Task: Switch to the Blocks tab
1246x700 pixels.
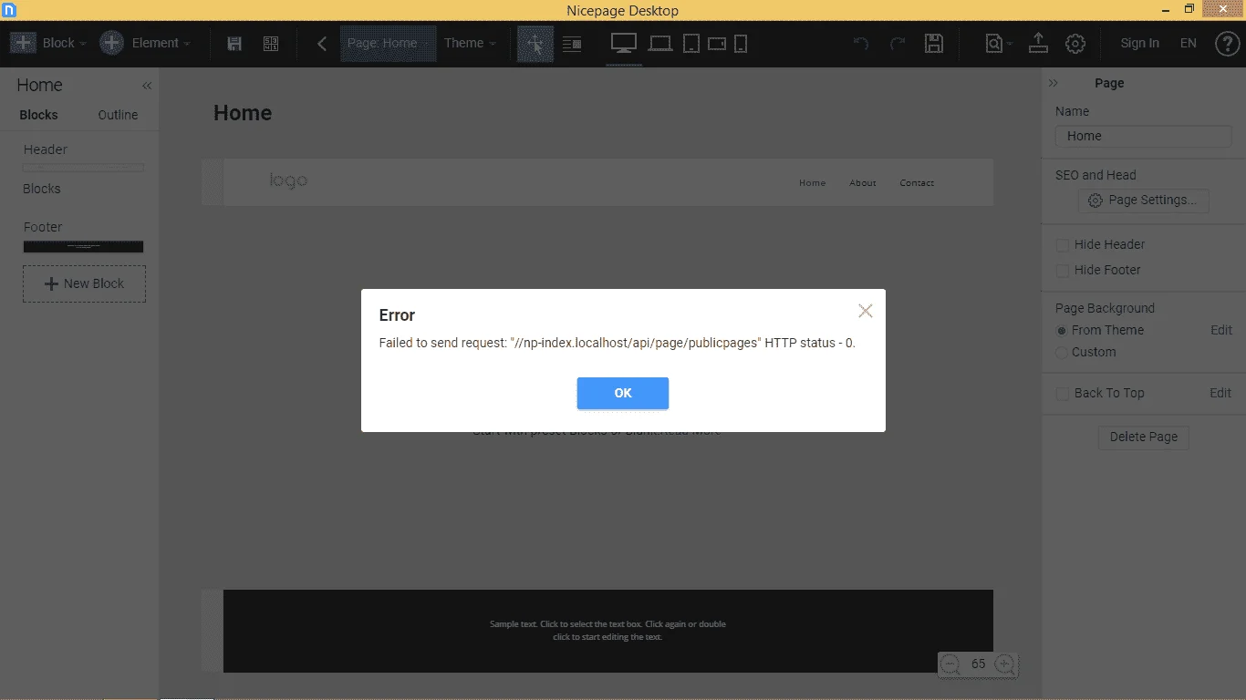Action: coord(38,115)
